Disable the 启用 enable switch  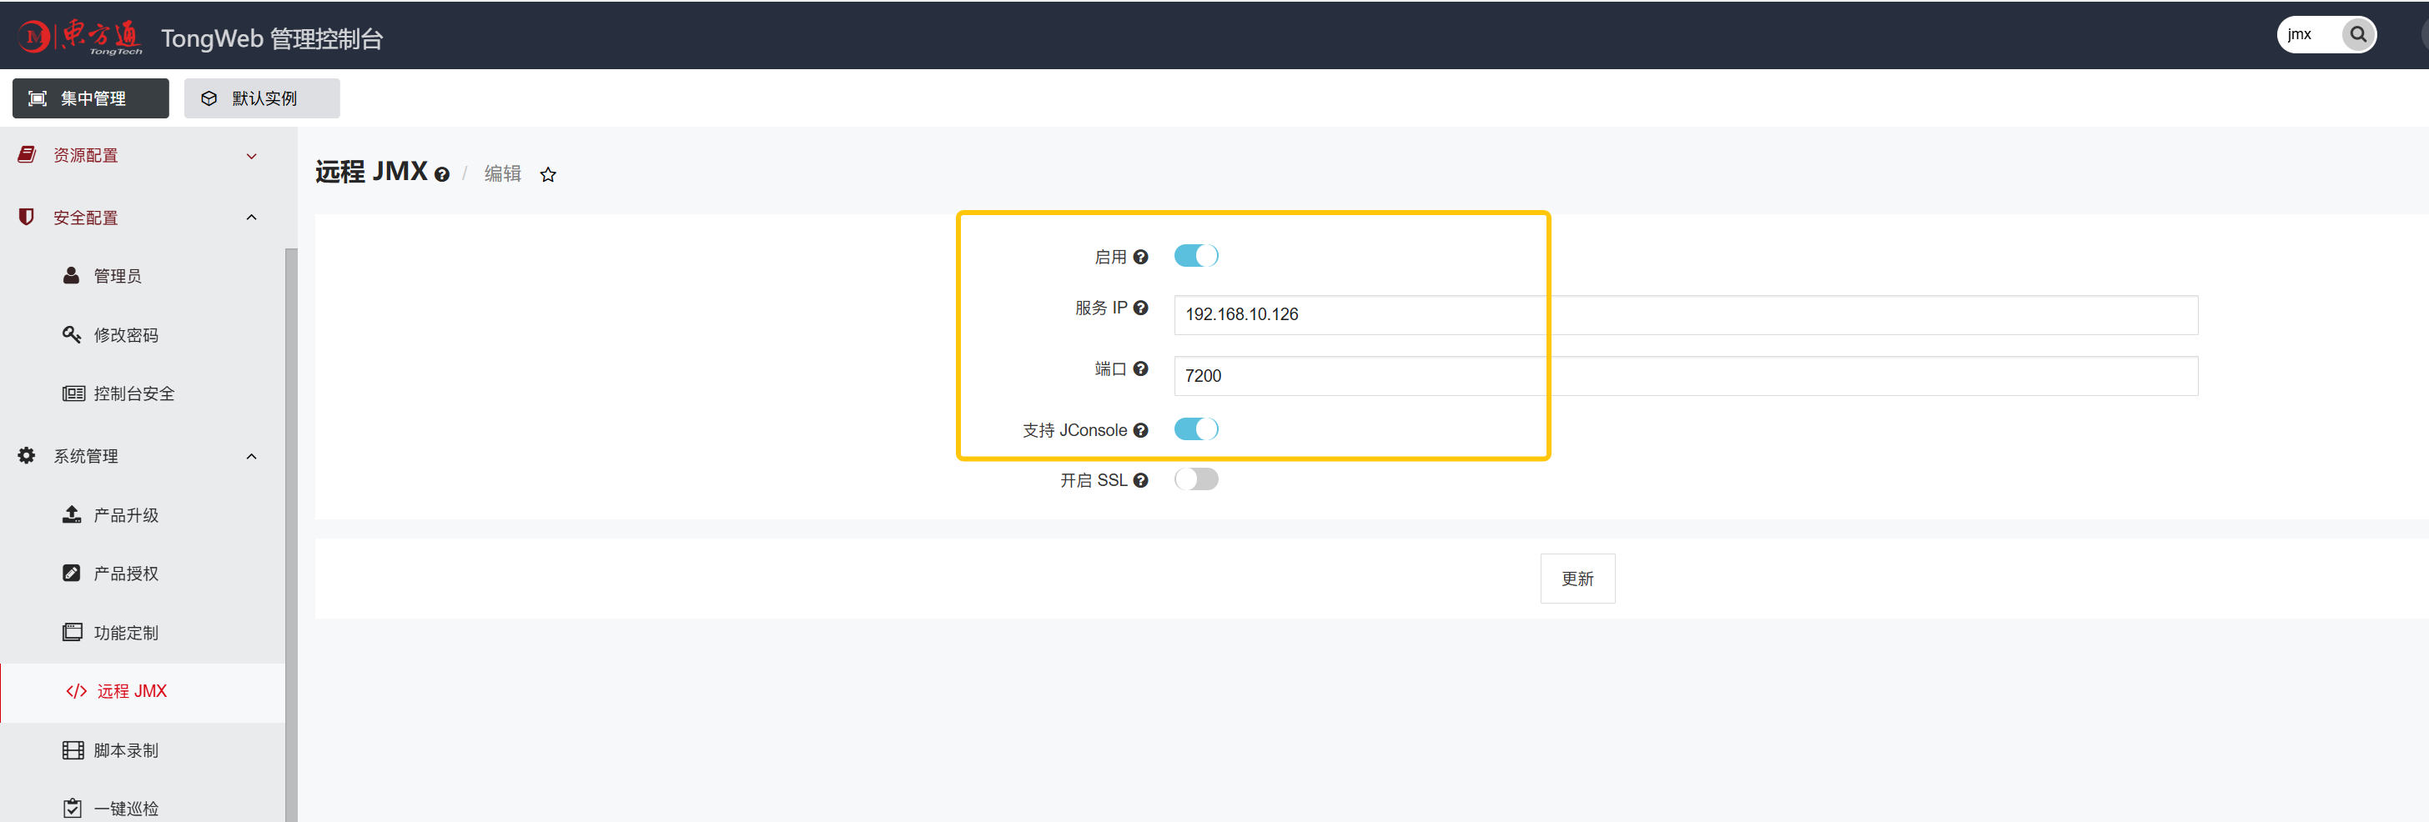tap(1195, 254)
